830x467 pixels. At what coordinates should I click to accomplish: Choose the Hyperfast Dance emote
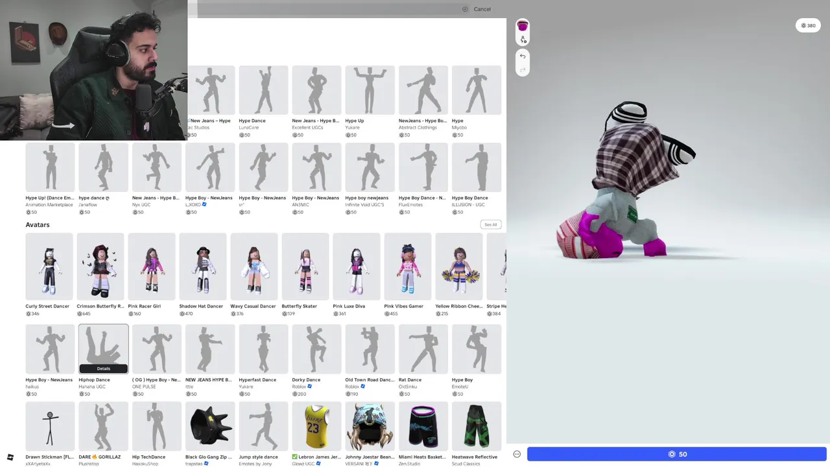[263, 361]
